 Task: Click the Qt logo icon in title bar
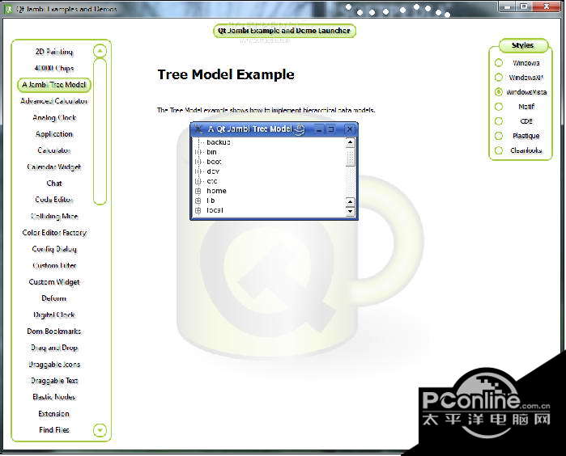[x=8, y=9]
